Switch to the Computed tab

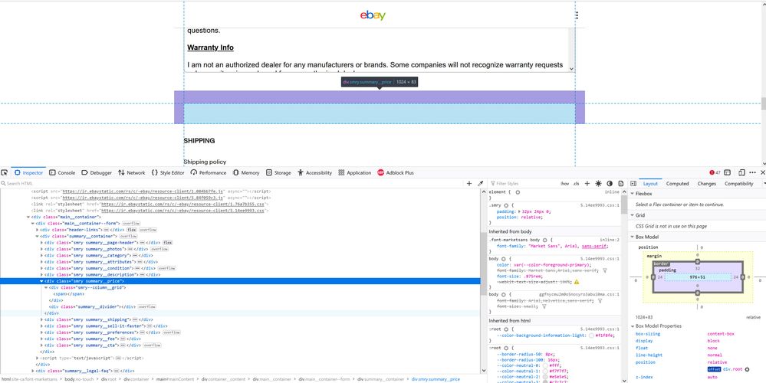click(x=678, y=183)
